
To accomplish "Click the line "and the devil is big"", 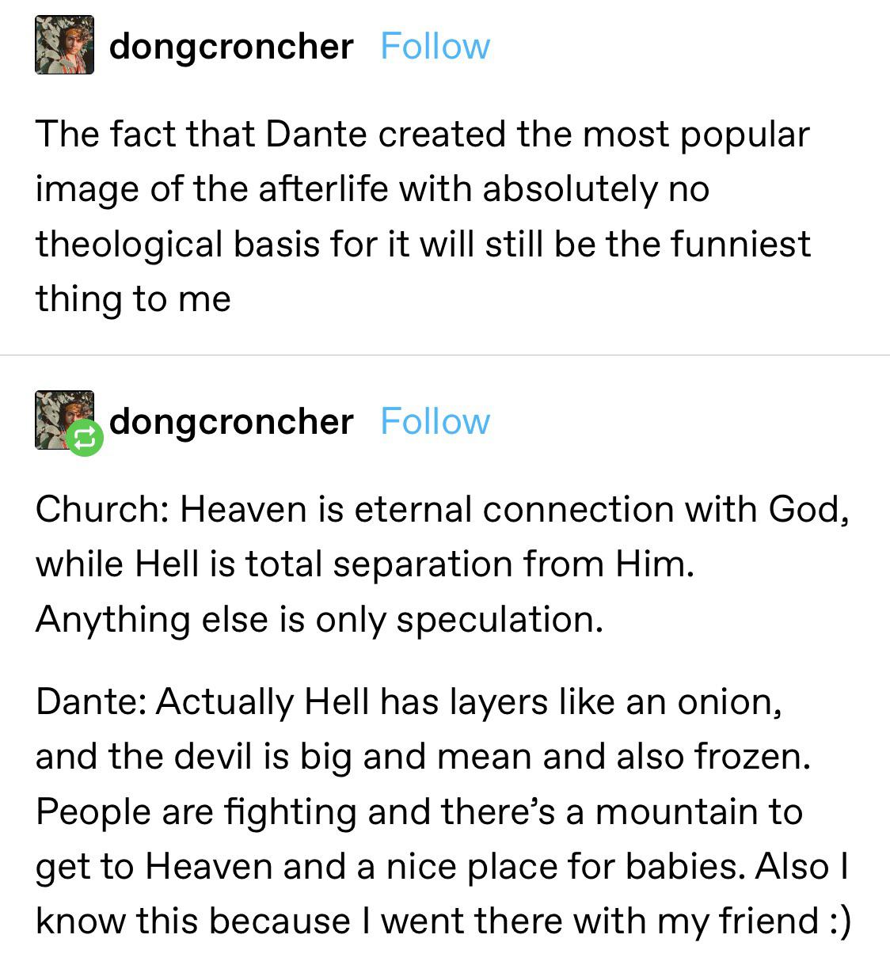I will point(423,757).
